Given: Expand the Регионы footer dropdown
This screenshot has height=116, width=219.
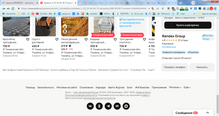Looking at the screenshot, I should coord(175,87).
